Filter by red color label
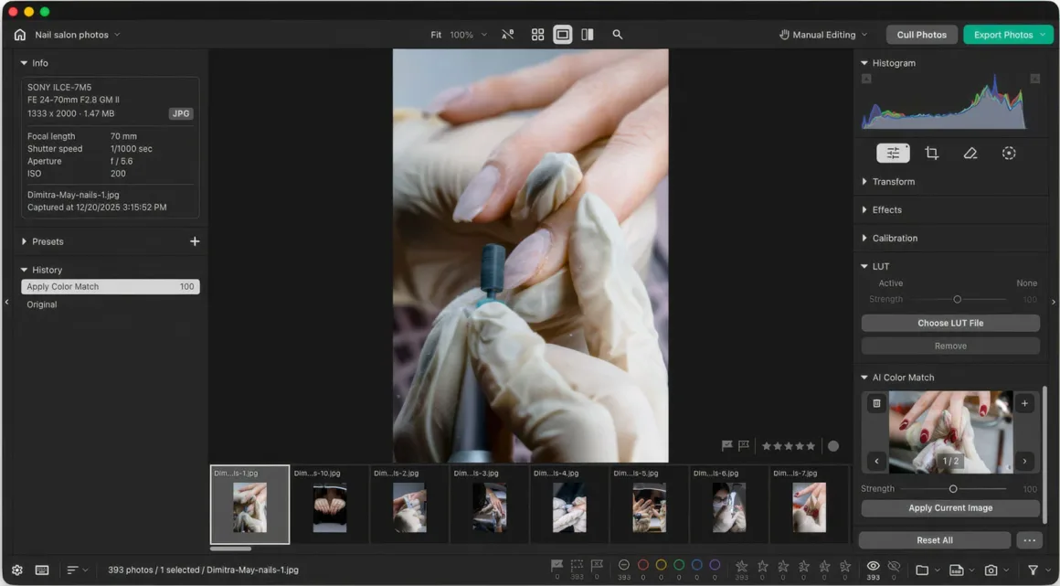 643,565
